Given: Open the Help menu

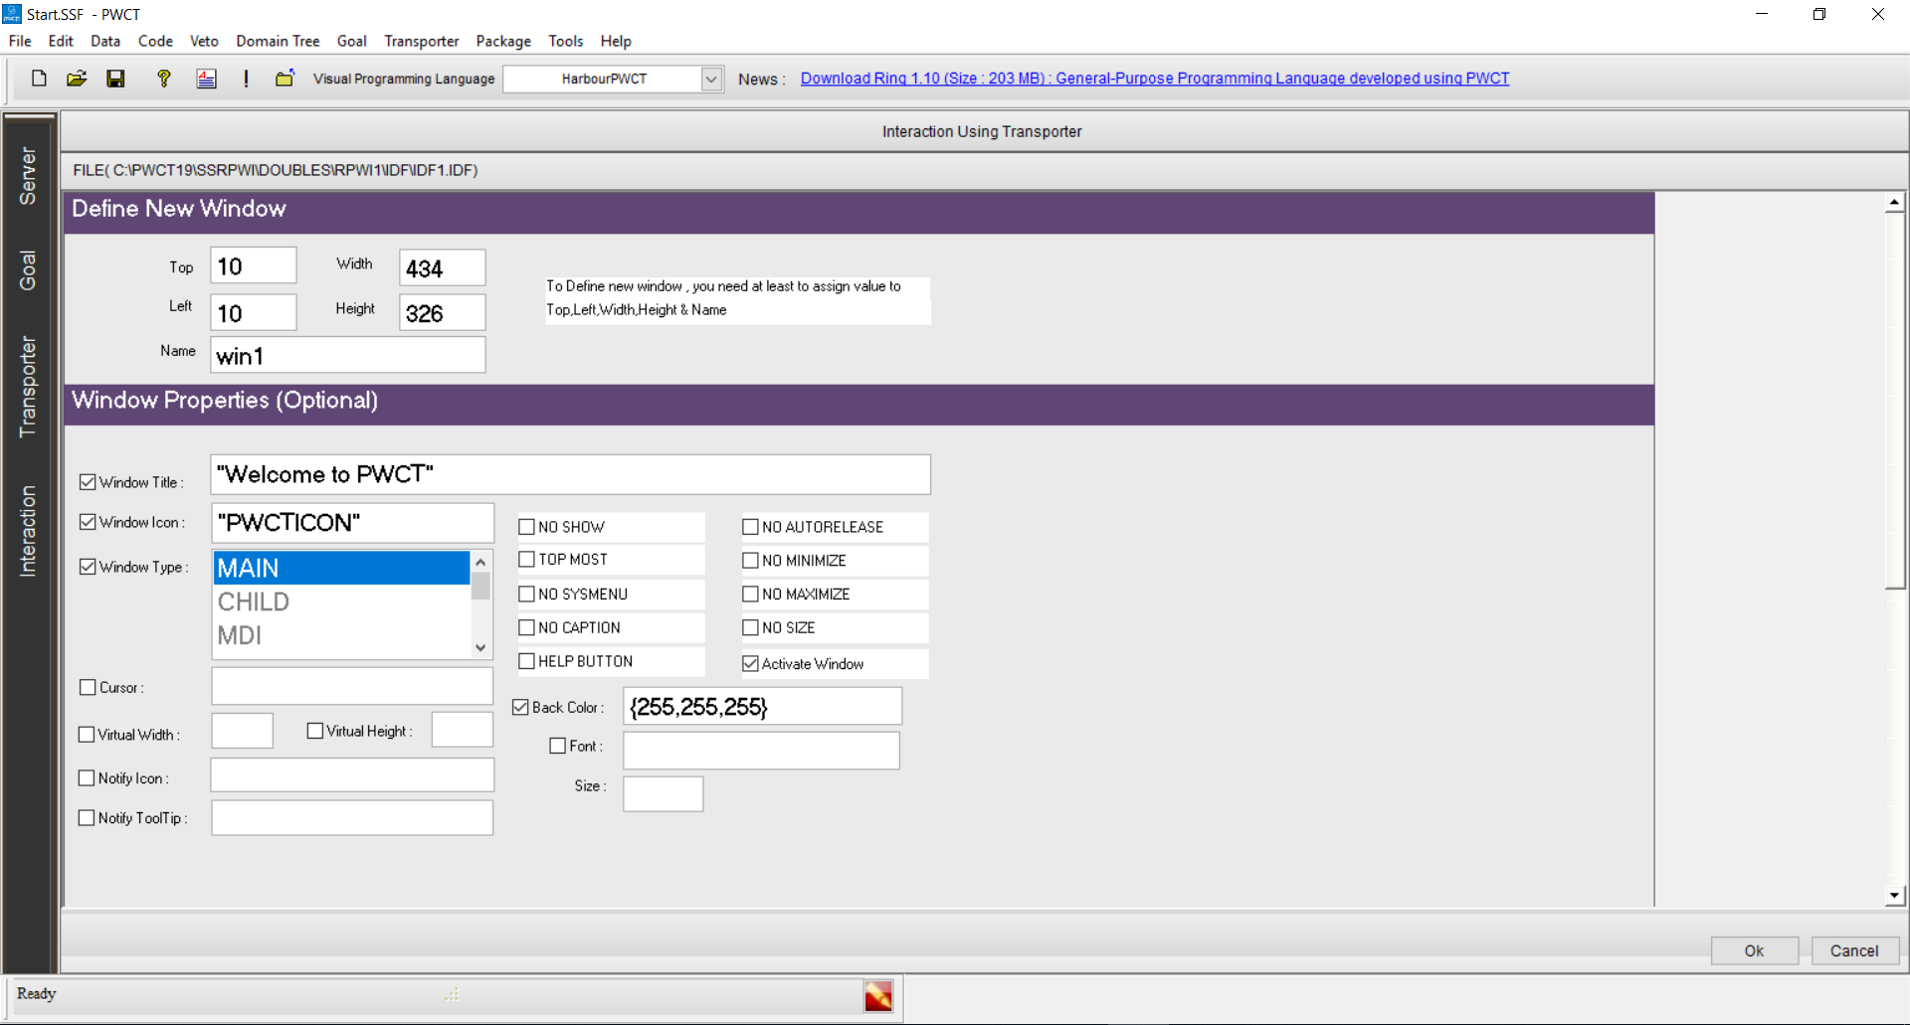Looking at the screenshot, I should point(616,41).
